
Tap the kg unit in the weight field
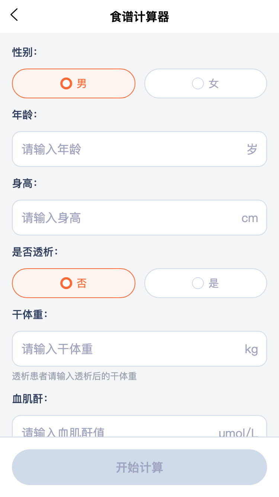(x=251, y=349)
